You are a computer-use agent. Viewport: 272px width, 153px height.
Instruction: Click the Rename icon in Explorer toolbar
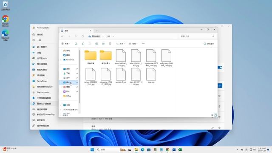click(x=96, y=44)
